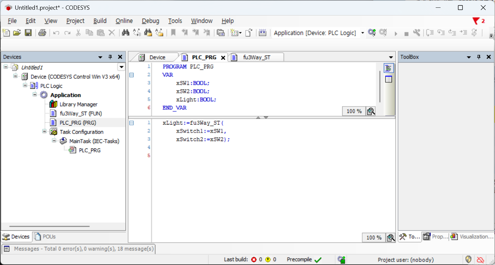Viewport: 495px width, 265px height.
Task: Open the Visualization toolbox tab
Action: click(472, 237)
